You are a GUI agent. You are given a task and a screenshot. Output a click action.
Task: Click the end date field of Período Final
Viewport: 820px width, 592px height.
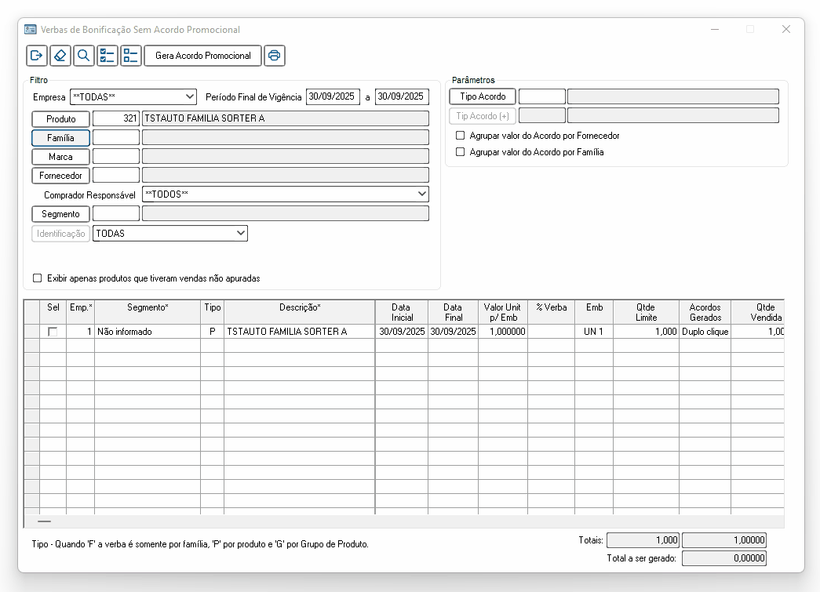pos(402,96)
